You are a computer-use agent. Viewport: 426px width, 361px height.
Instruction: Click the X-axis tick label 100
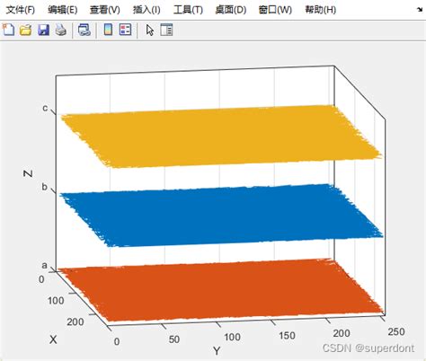click(56, 300)
